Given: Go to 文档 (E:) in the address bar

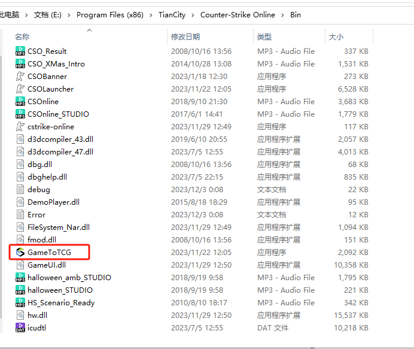Looking at the screenshot, I should (47, 15).
